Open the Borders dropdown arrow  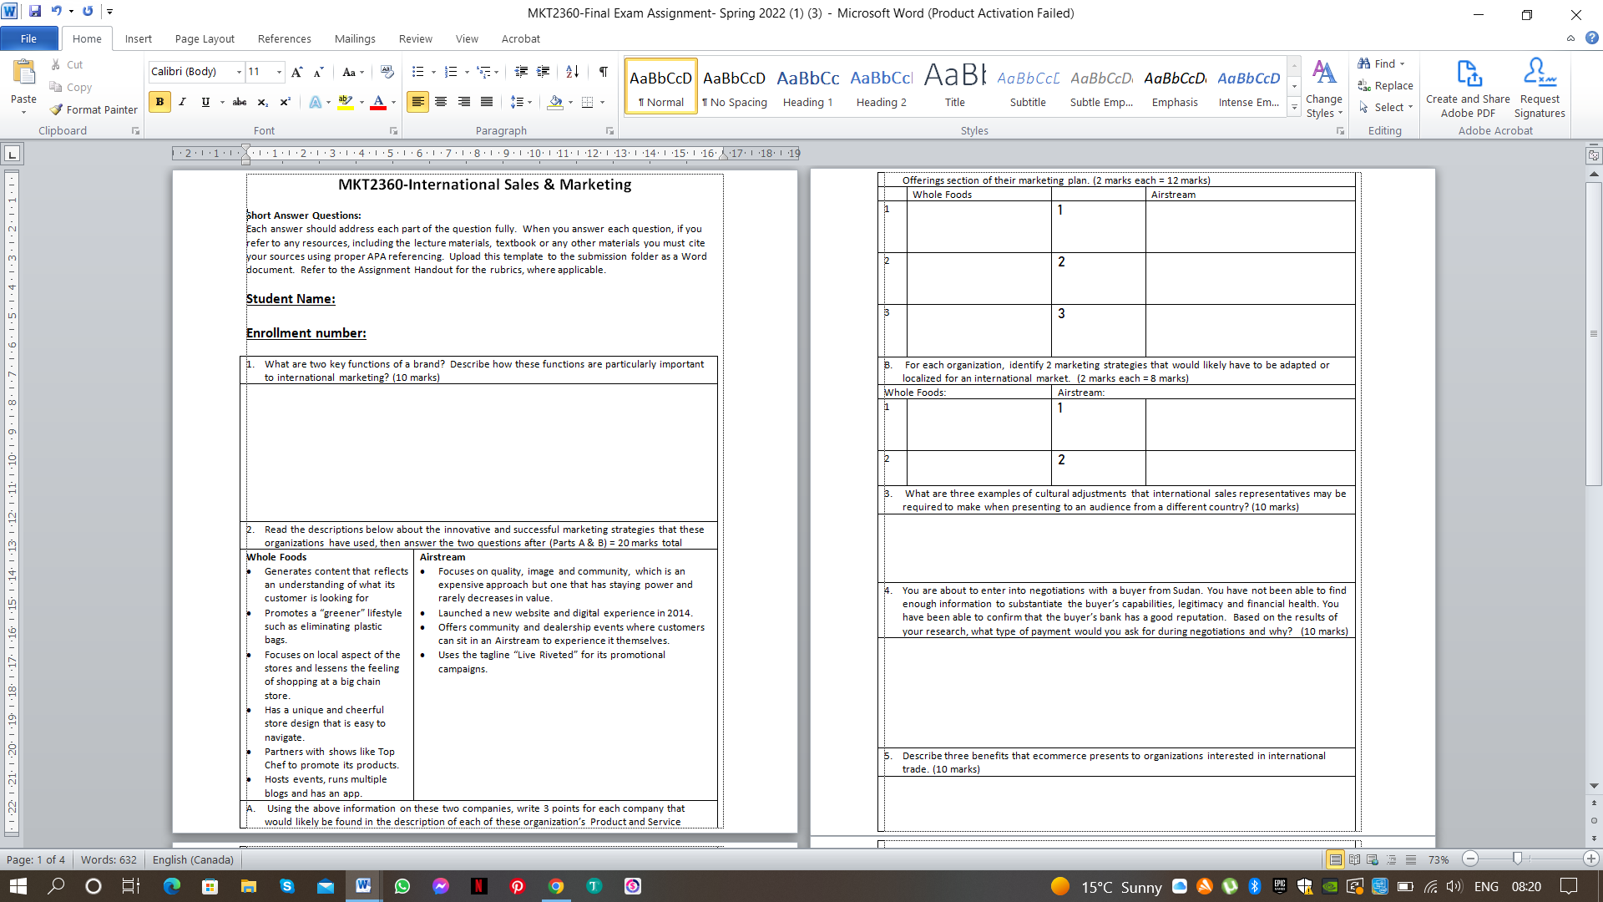[602, 102]
